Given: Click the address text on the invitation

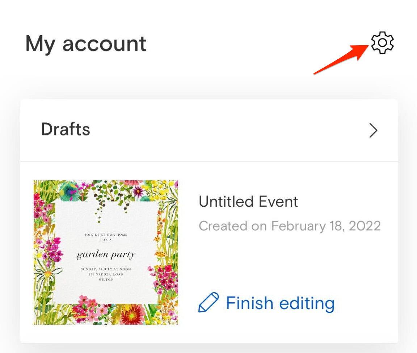Looking at the screenshot, I should pos(106,277).
